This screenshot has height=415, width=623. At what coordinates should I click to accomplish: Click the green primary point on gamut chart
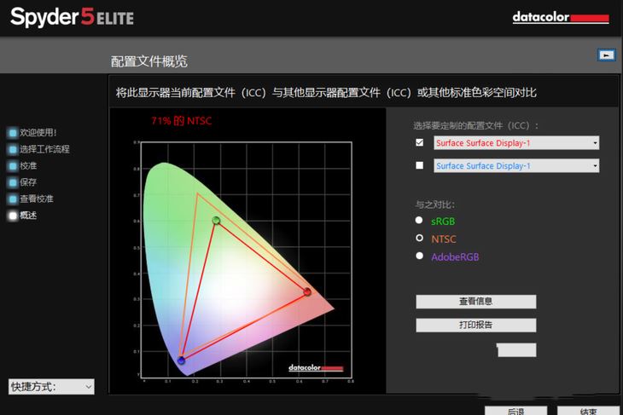coord(216,220)
